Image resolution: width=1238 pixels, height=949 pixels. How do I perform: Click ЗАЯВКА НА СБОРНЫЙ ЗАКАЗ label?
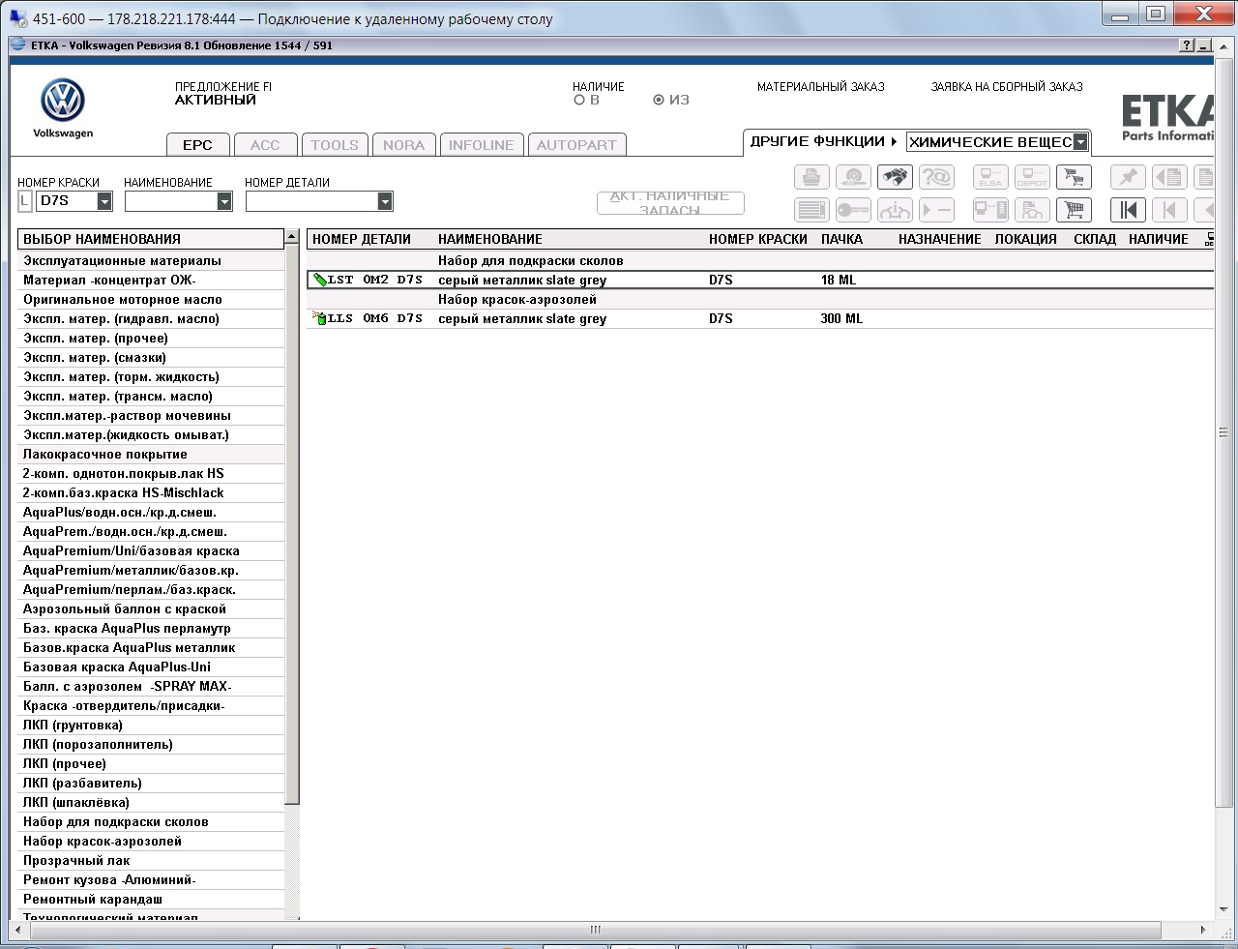1007,87
